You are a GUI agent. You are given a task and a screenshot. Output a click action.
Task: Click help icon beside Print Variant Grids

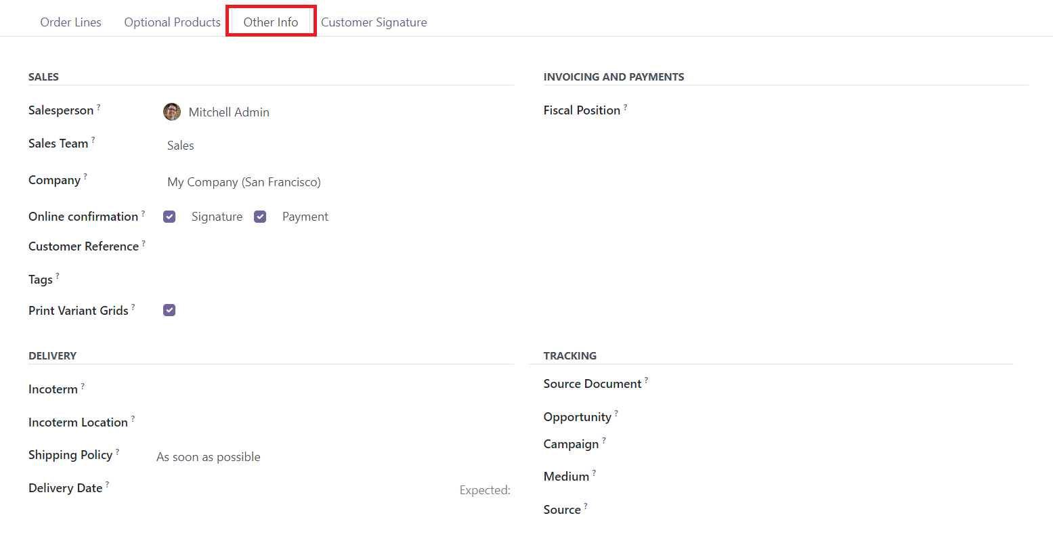133,307
